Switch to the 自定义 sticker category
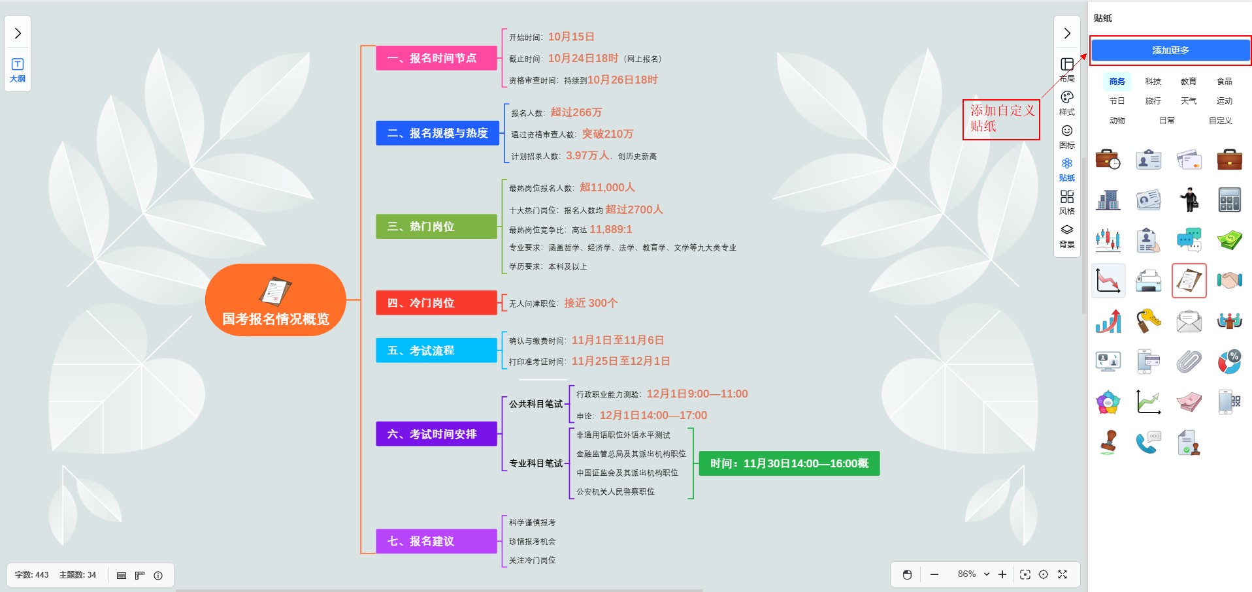This screenshot has width=1252, height=592. click(1220, 121)
